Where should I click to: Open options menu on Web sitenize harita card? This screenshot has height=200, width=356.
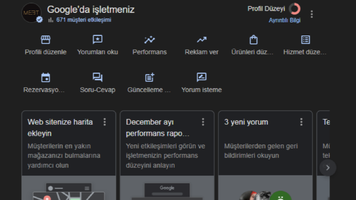coord(105,122)
